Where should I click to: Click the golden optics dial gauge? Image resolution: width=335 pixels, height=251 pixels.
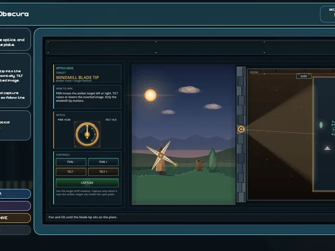click(87, 134)
